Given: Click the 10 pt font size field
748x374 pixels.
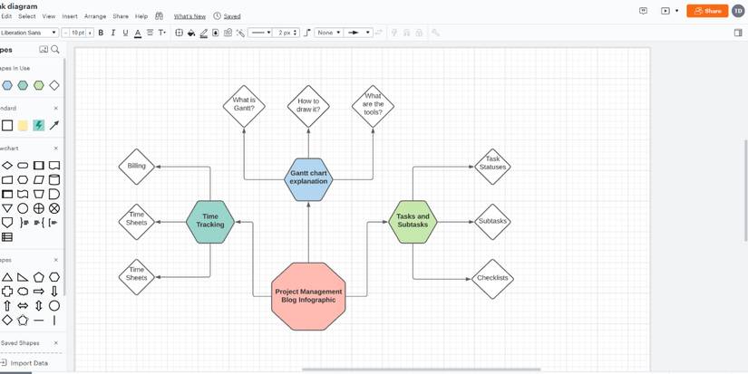Looking at the screenshot, I should click(77, 33).
